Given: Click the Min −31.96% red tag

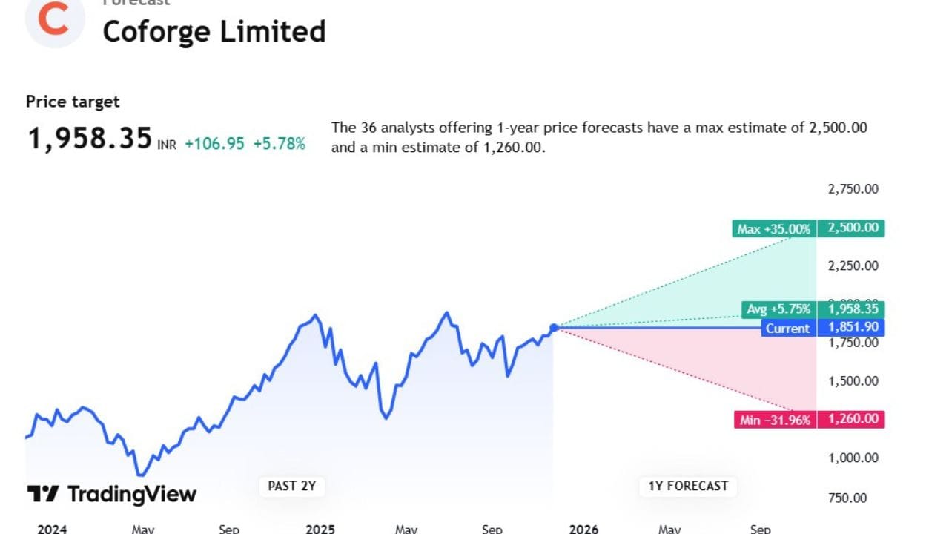Looking at the screenshot, I should pyautogui.click(x=775, y=420).
